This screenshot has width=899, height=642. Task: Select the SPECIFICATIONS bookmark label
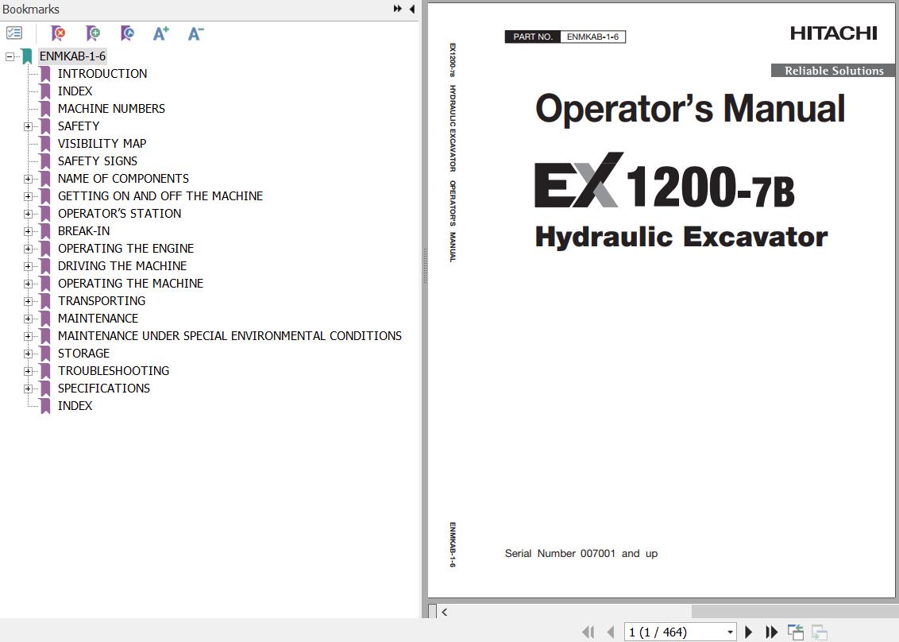pyautogui.click(x=104, y=389)
